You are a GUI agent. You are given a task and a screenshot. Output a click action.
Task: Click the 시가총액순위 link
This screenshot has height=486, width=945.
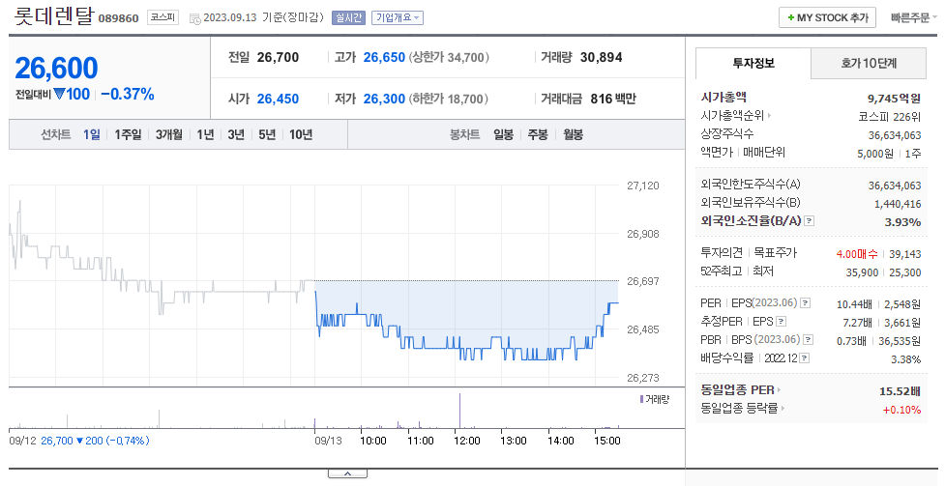click(732, 115)
